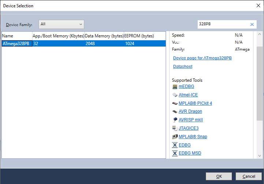The width and height of the screenshot is (264, 184).
Task: Click the details panel scrollbar thumb
Action: tap(260, 84)
